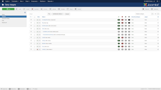Screen dimensions: 161x90
Task: Toggle published status of Uncategorised category
Action: tap(37, 20)
